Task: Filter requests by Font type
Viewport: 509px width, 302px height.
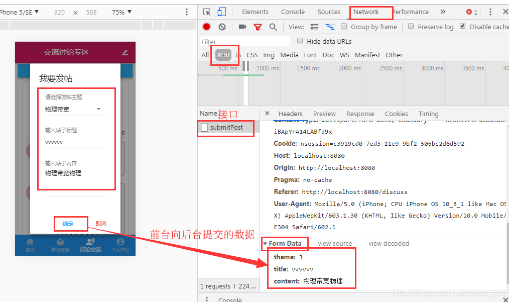Action: [x=310, y=55]
